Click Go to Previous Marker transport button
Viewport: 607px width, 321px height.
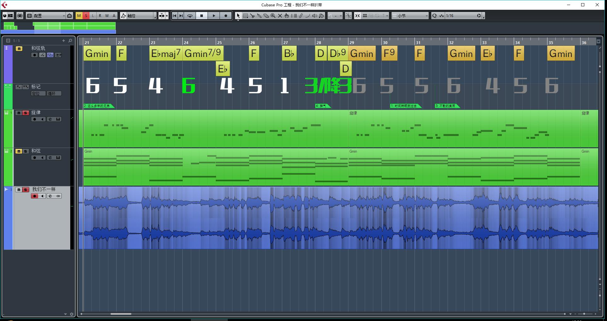tap(175, 15)
